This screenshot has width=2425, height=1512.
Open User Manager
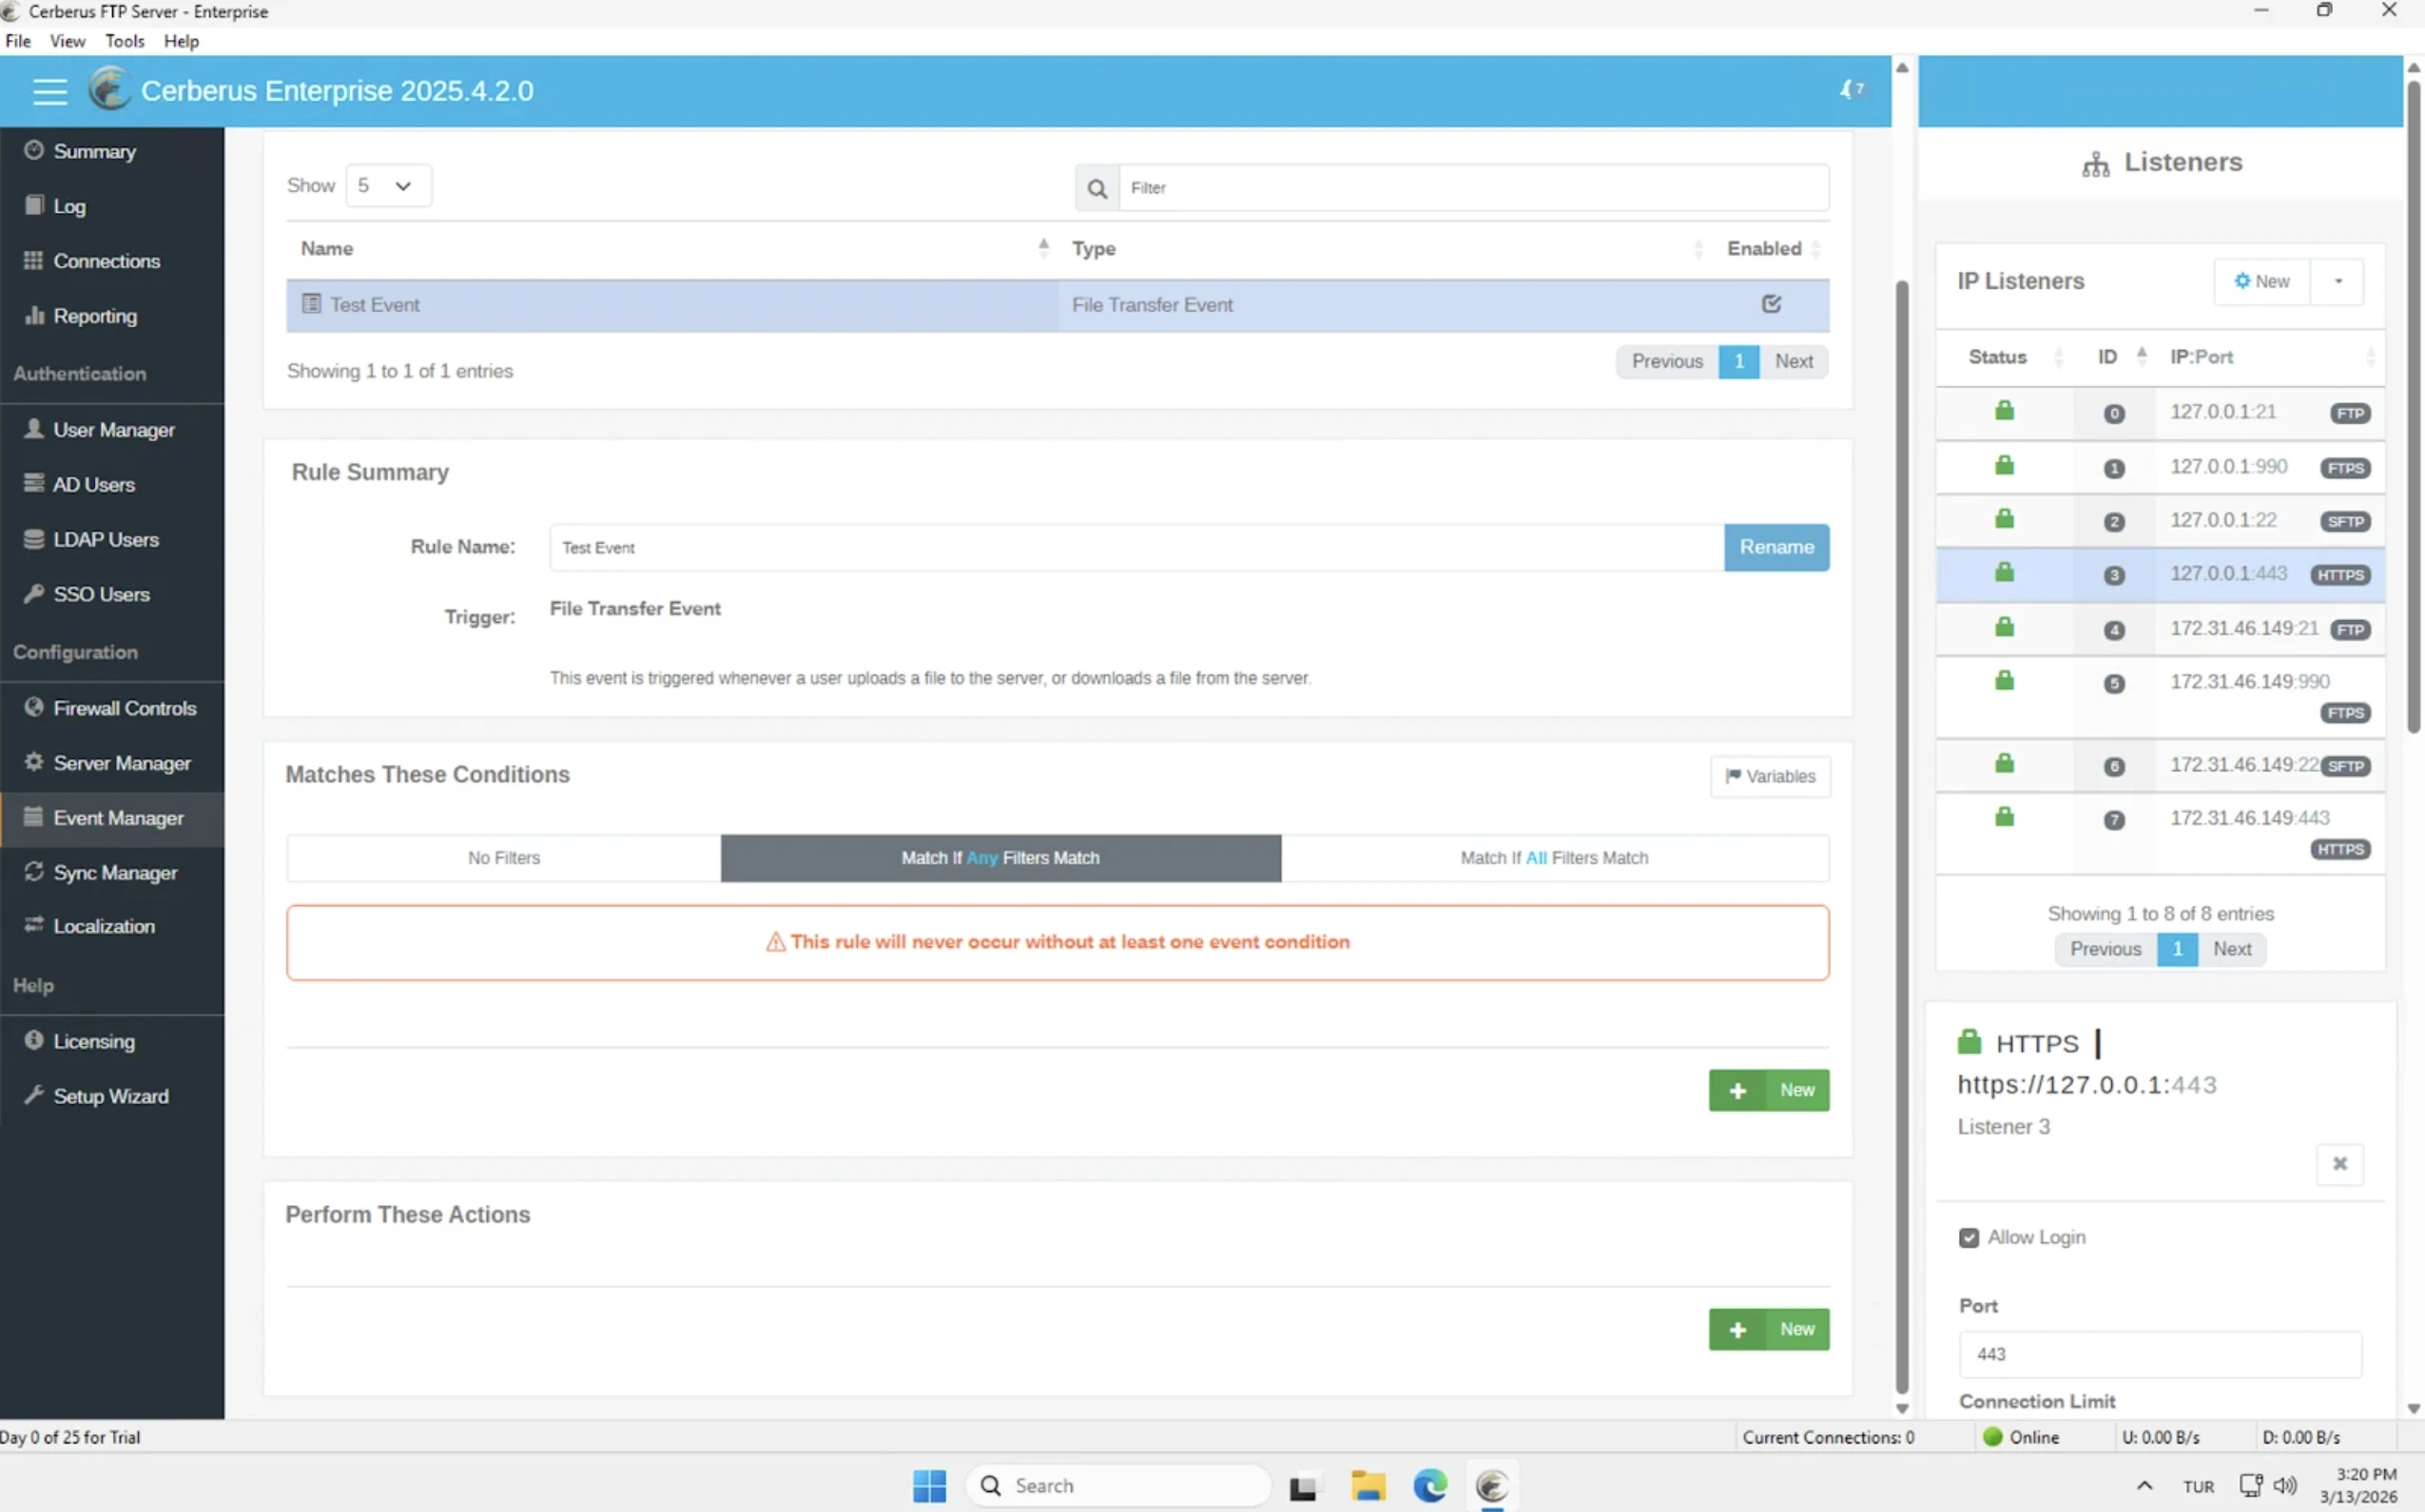click(x=112, y=430)
